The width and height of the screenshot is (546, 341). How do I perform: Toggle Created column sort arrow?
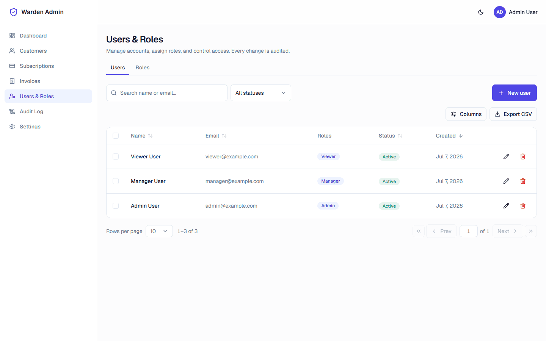(461, 136)
